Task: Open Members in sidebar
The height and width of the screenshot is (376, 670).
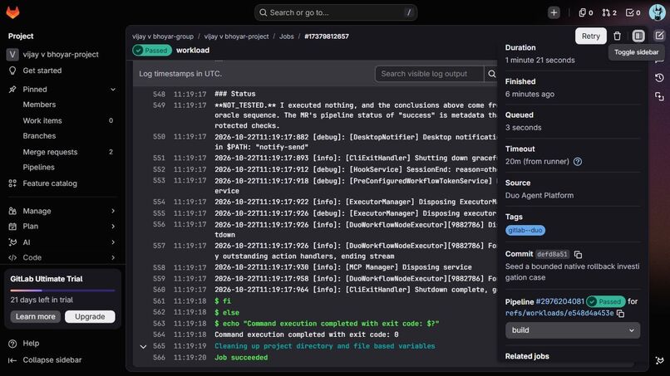Action: [39, 105]
